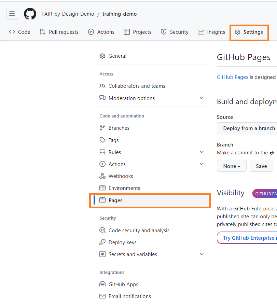
Task: Select the Branches settings icon
Action: pyautogui.click(x=102, y=128)
